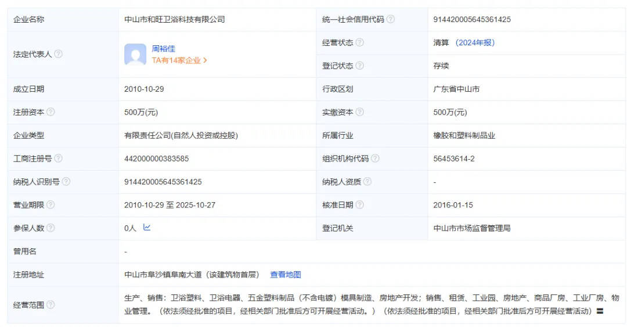Click the question mark beside 纳税人资质

click(367, 182)
